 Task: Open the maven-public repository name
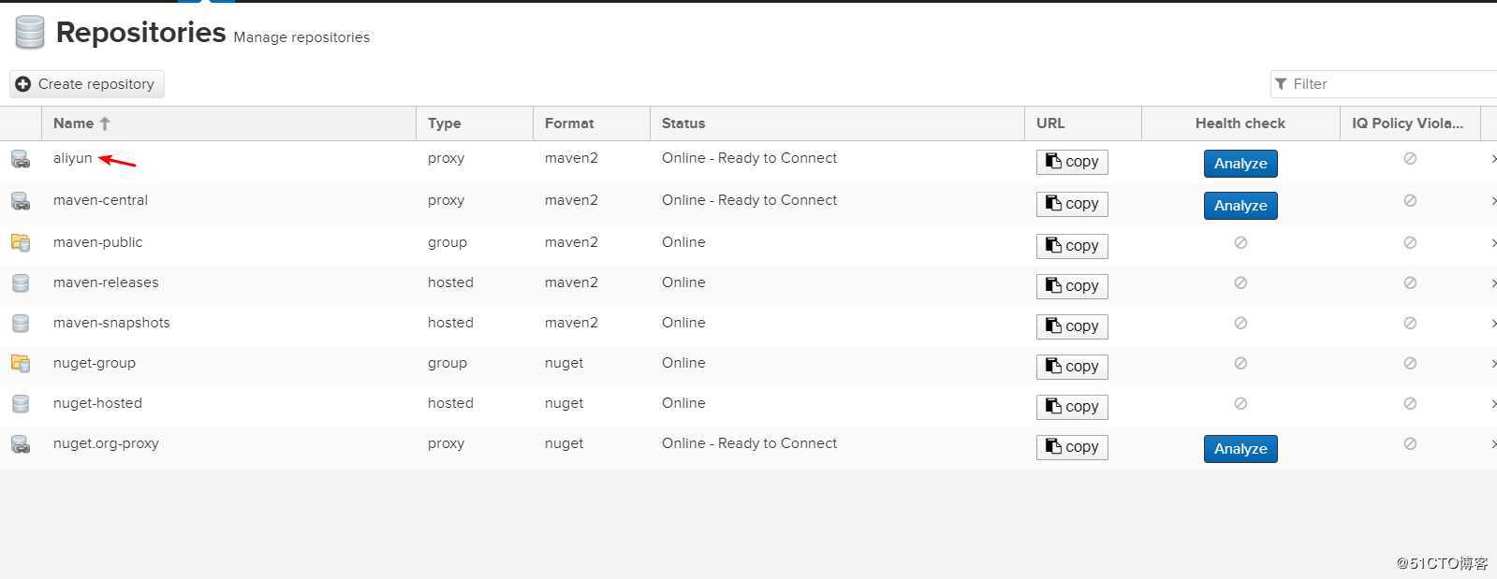98,242
